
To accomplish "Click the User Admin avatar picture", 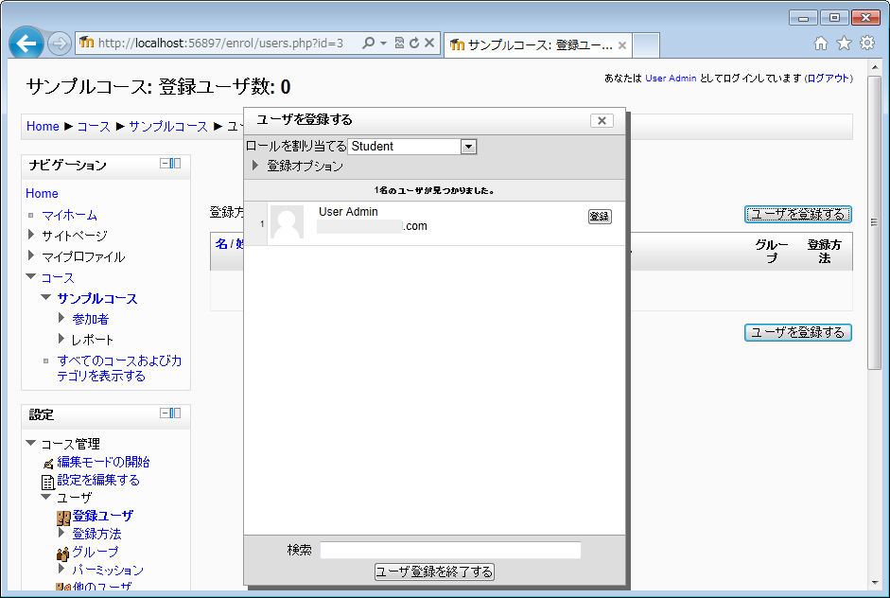I will pyautogui.click(x=287, y=222).
